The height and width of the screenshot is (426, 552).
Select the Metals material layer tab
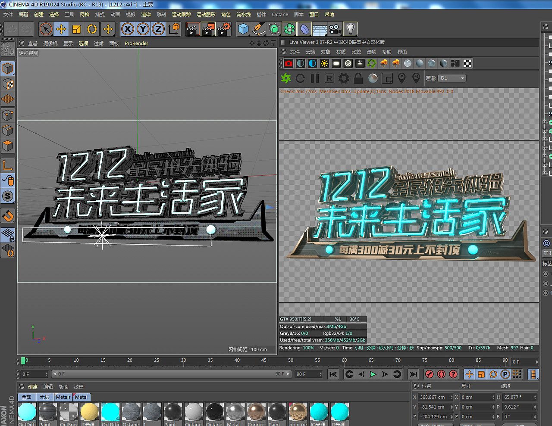63,397
